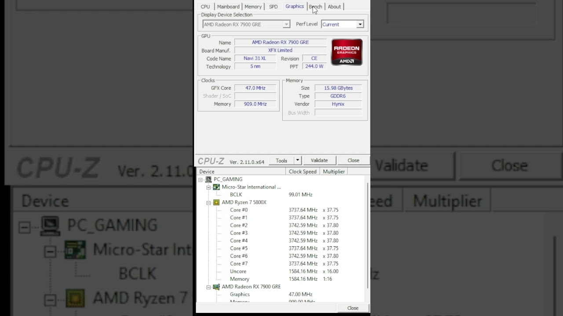The height and width of the screenshot is (316, 563).
Task: Click the Radeon RX 7900 GRE graphics card icon
Action: tap(216, 287)
